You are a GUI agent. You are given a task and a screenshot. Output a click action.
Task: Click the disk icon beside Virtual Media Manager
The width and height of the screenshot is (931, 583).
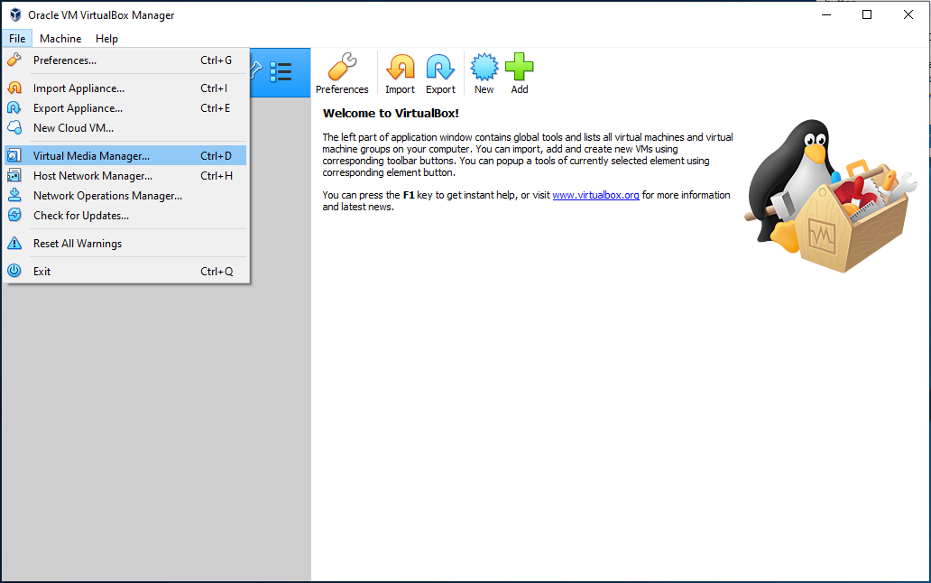[14, 155]
